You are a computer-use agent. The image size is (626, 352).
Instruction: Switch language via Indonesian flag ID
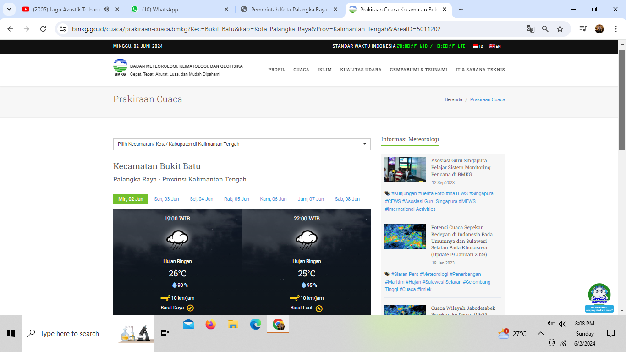coord(478,46)
